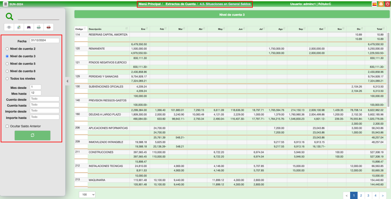Click the green refresh button
This screenshot has height=199, width=391.
pyautogui.click(x=32, y=135)
